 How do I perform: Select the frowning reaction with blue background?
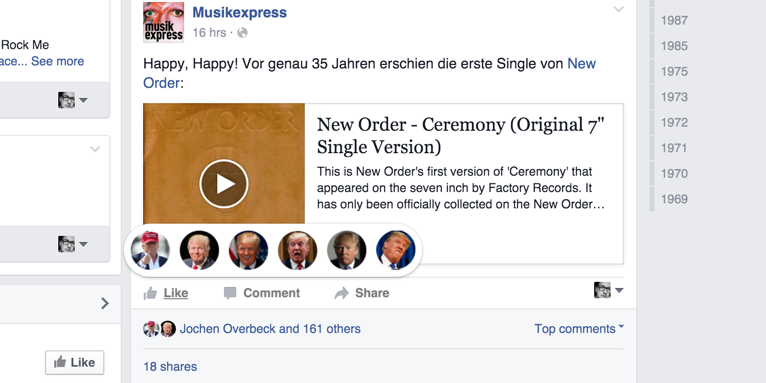[x=396, y=250]
